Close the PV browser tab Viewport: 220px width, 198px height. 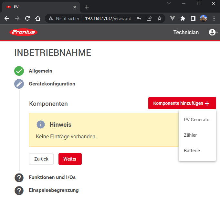click(75, 7)
